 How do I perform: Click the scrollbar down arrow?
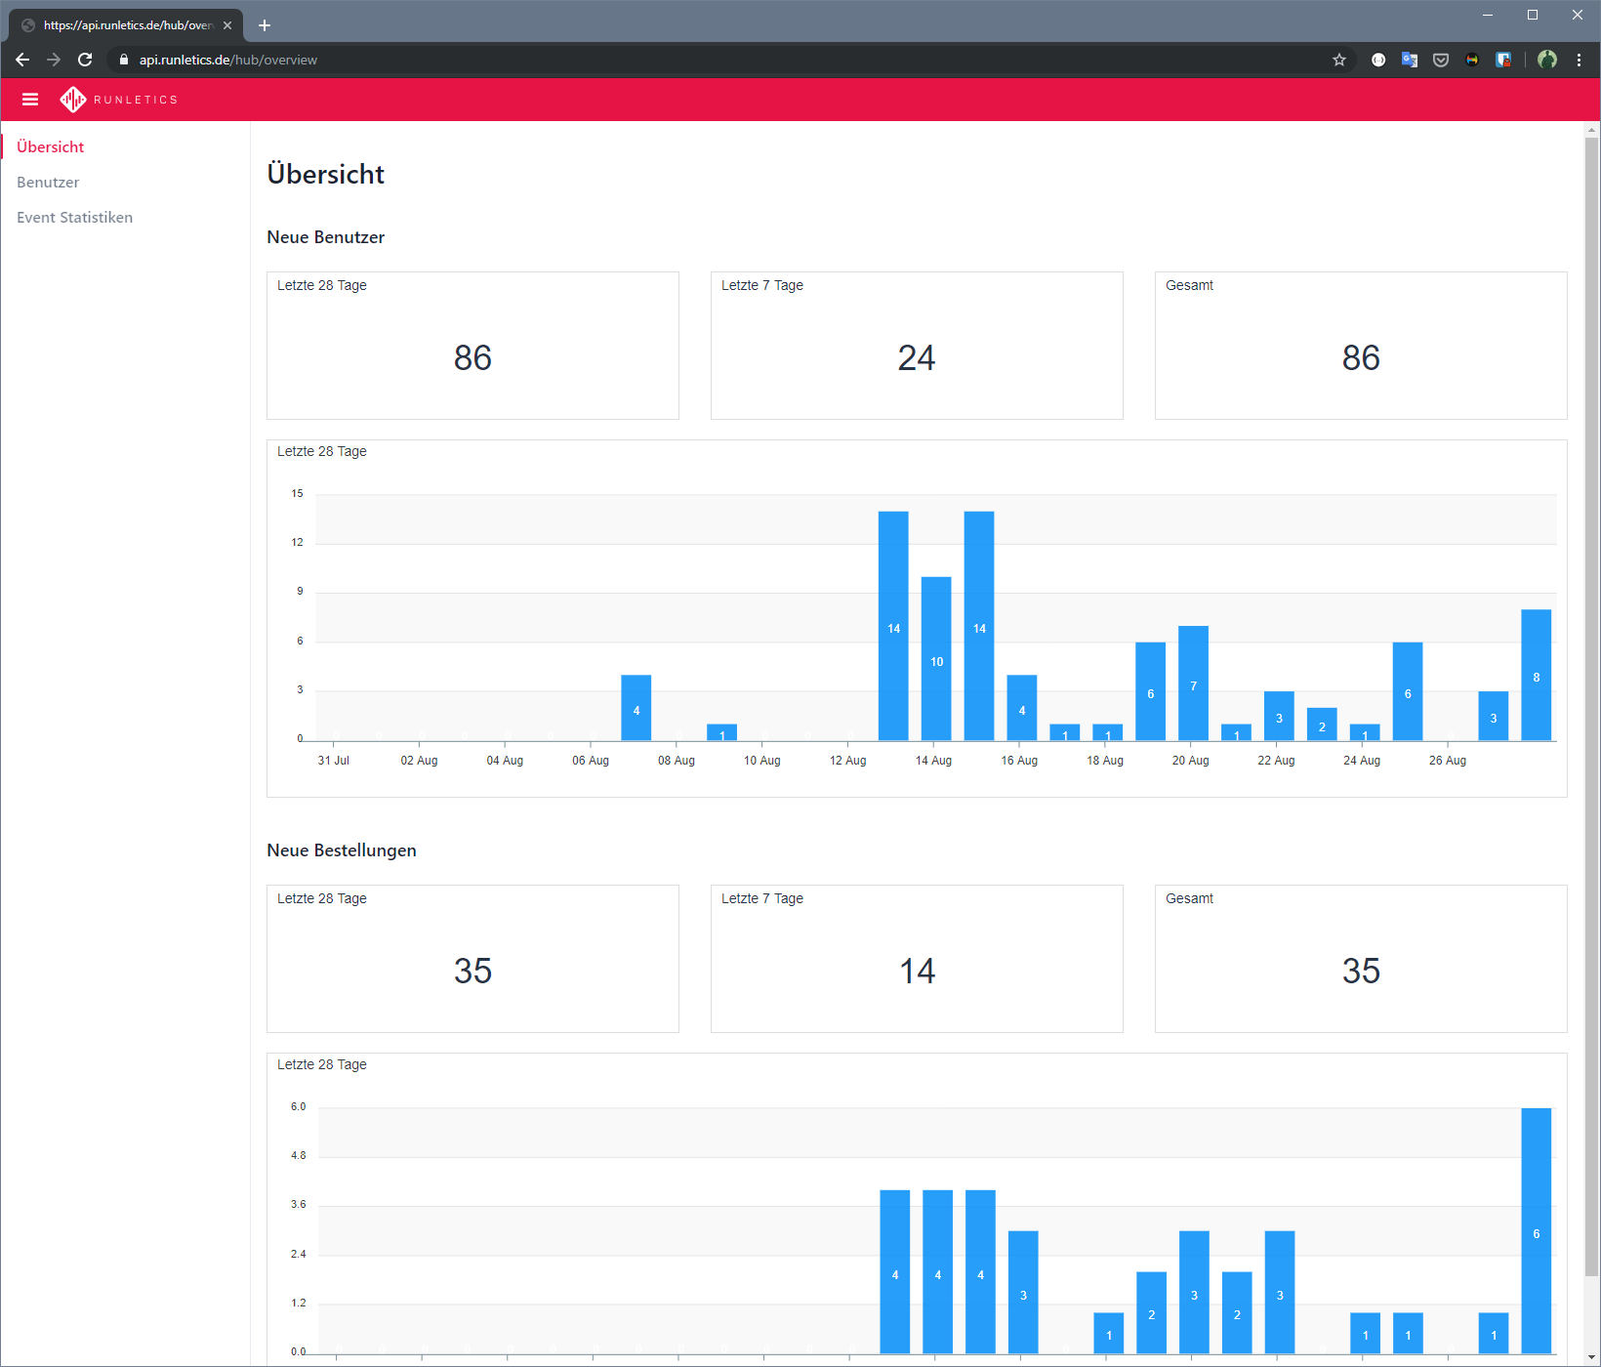coord(1592,1358)
